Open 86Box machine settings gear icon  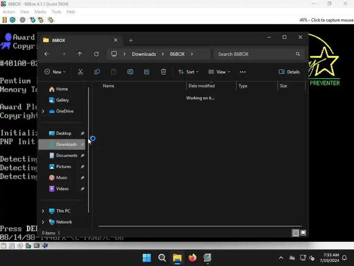[50, 20]
